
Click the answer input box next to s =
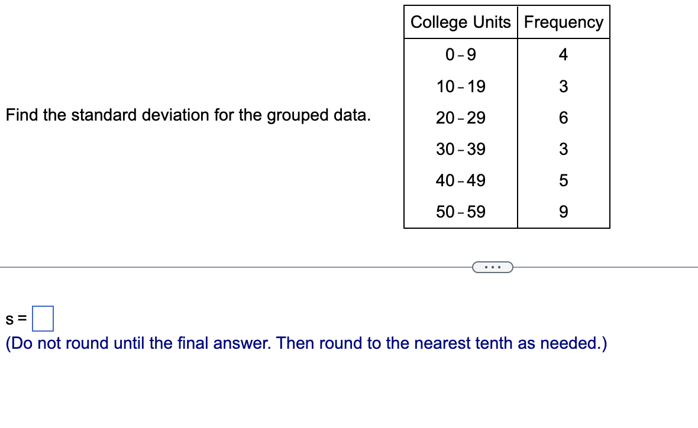pyautogui.click(x=43, y=317)
